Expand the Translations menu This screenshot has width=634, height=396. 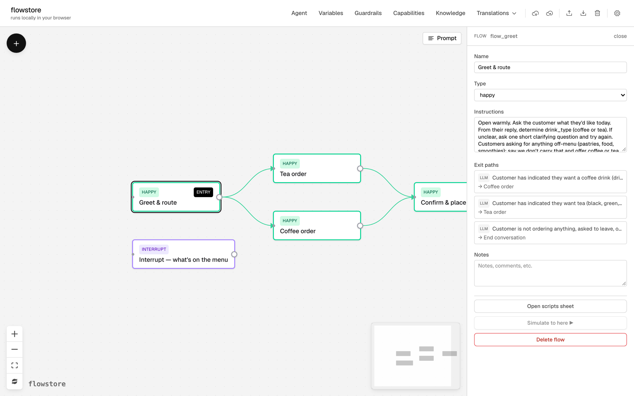pyautogui.click(x=496, y=13)
